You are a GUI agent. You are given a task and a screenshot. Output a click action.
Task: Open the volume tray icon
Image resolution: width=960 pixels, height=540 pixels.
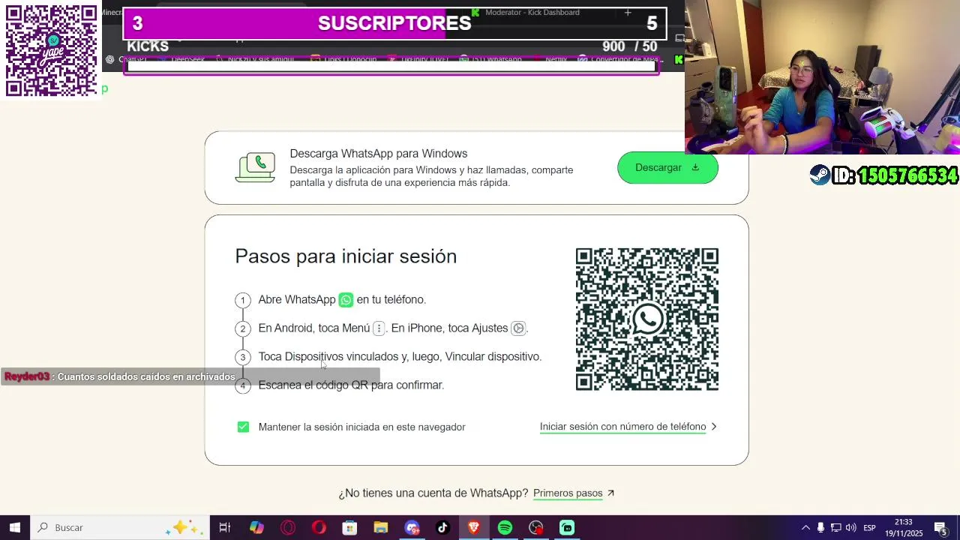coord(851,528)
